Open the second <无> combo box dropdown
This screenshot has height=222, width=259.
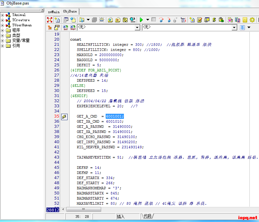point(234,28)
